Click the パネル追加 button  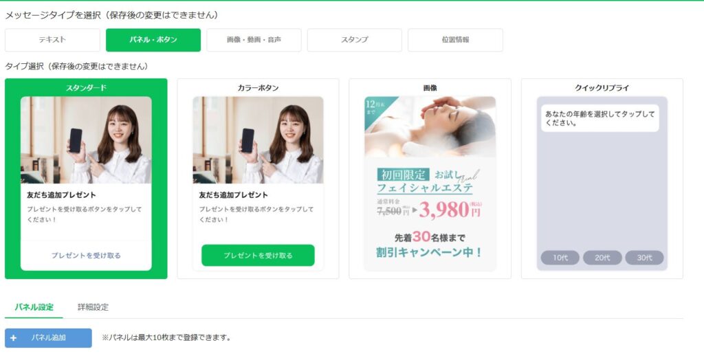[x=49, y=337]
